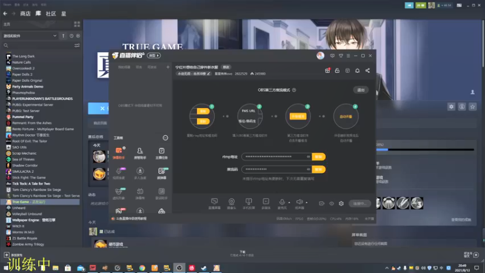
Task: Add screen capture source in bottom toolbar
Action: pos(214,203)
